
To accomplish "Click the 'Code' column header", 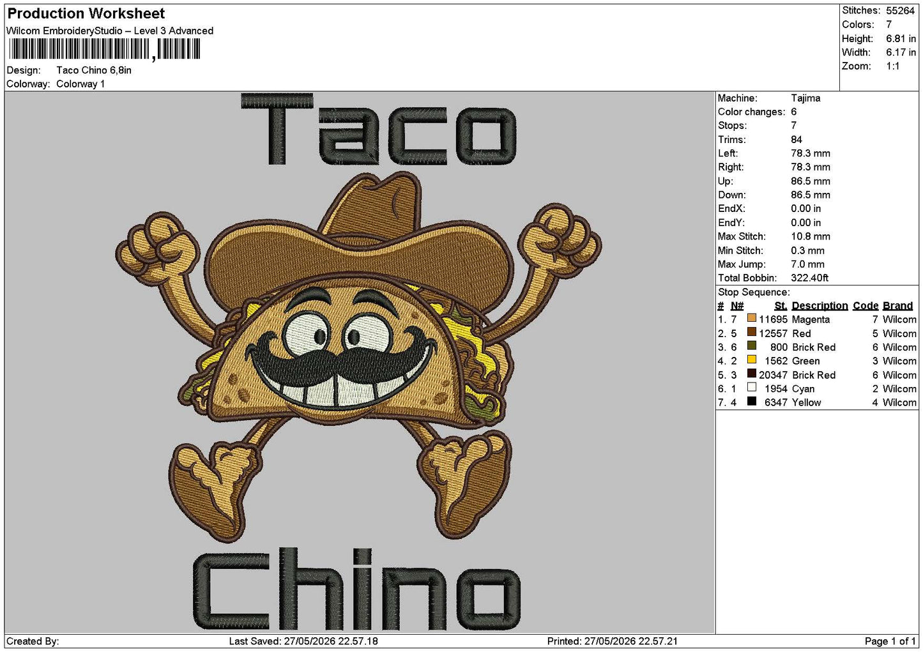I will click(x=866, y=306).
